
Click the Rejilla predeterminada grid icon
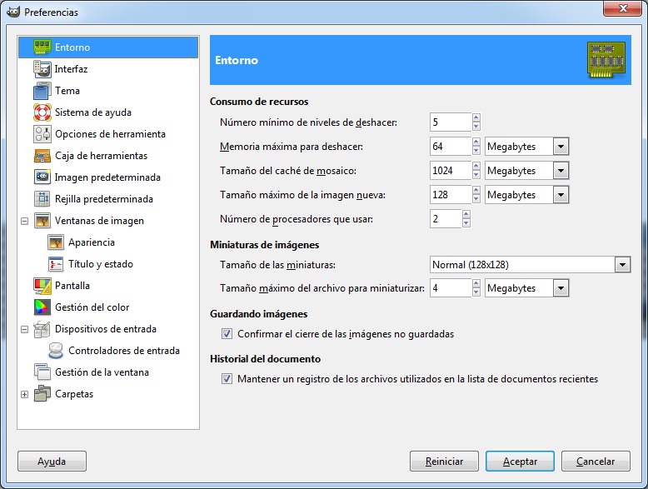[42, 199]
